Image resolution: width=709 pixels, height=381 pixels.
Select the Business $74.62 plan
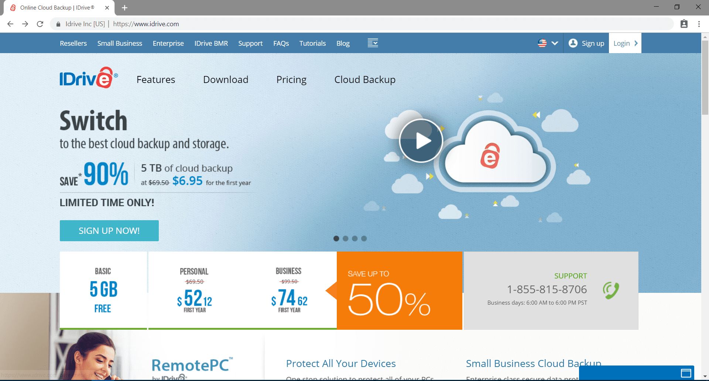[x=289, y=290]
